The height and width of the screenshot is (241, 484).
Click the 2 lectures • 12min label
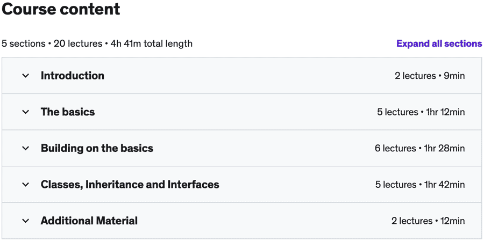click(x=428, y=221)
